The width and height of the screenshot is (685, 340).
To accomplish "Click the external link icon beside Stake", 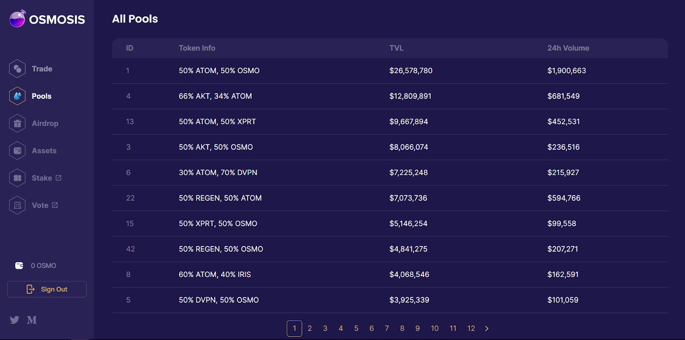I will (x=58, y=178).
